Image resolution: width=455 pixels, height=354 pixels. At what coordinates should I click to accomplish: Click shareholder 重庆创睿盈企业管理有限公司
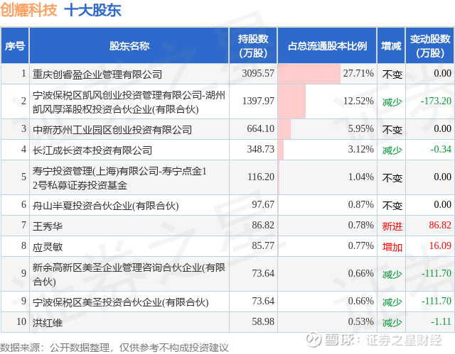(x=97, y=74)
